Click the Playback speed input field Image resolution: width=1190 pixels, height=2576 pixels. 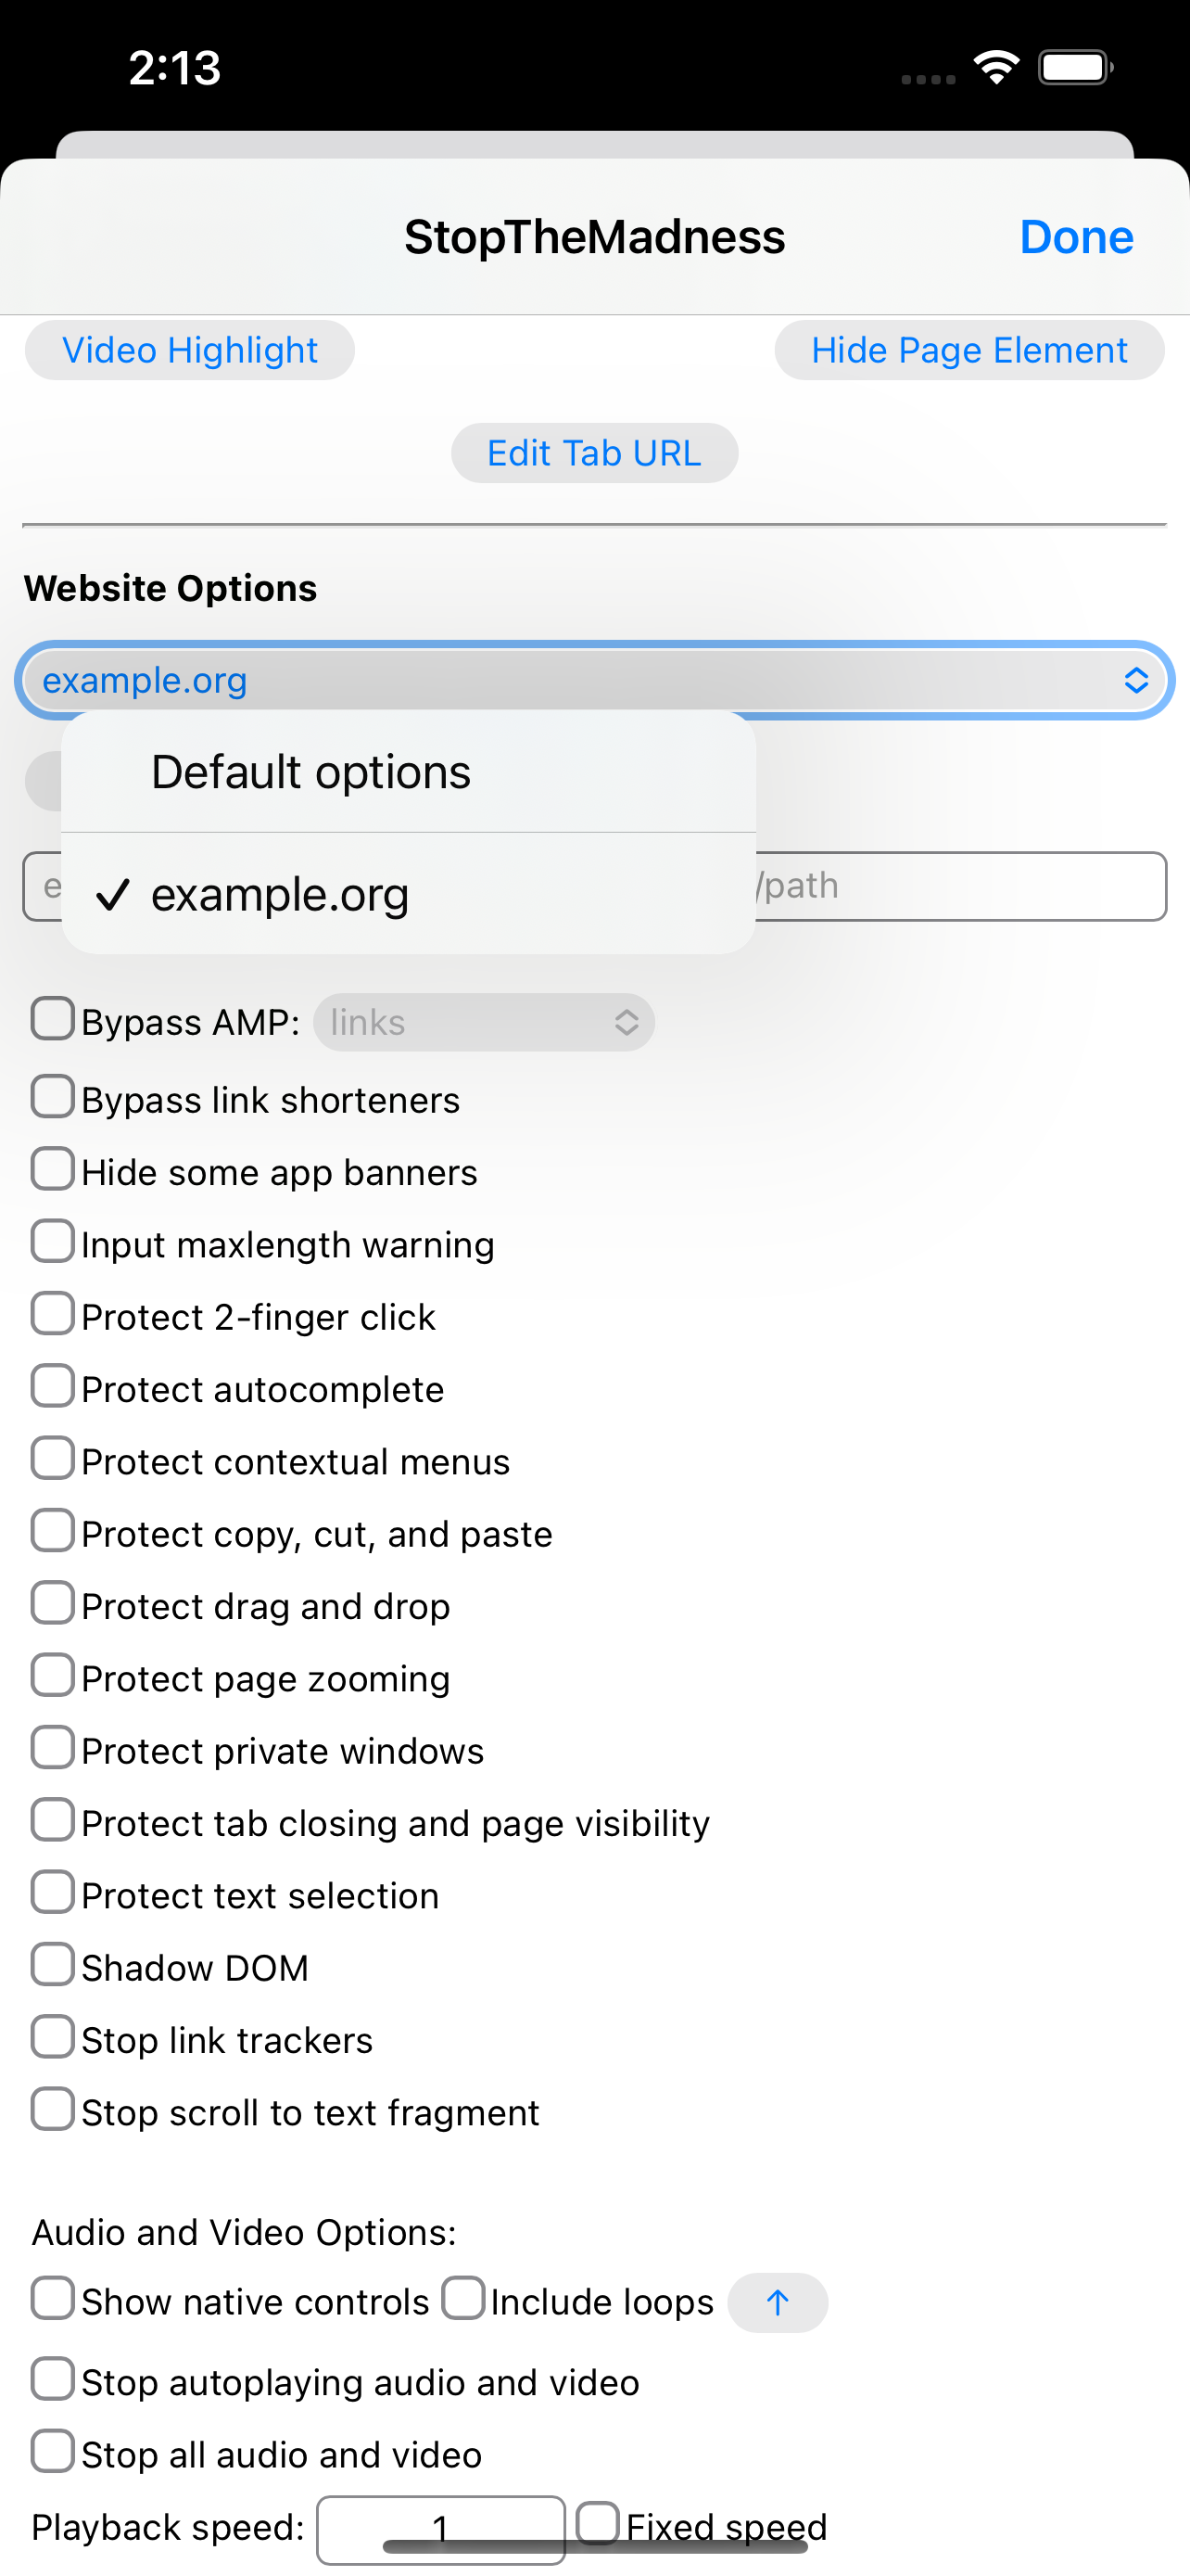pos(440,2528)
